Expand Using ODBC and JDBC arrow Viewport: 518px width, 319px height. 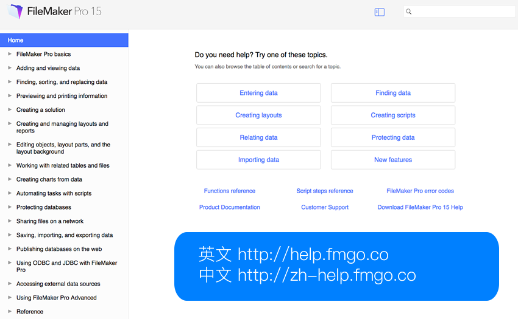pyautogui.click(x=10, y=262)
